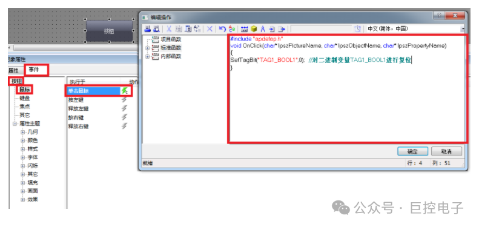Expand the 画面 node
The height and width of the screenshot is (227, 479).
[x=22, y=191]
